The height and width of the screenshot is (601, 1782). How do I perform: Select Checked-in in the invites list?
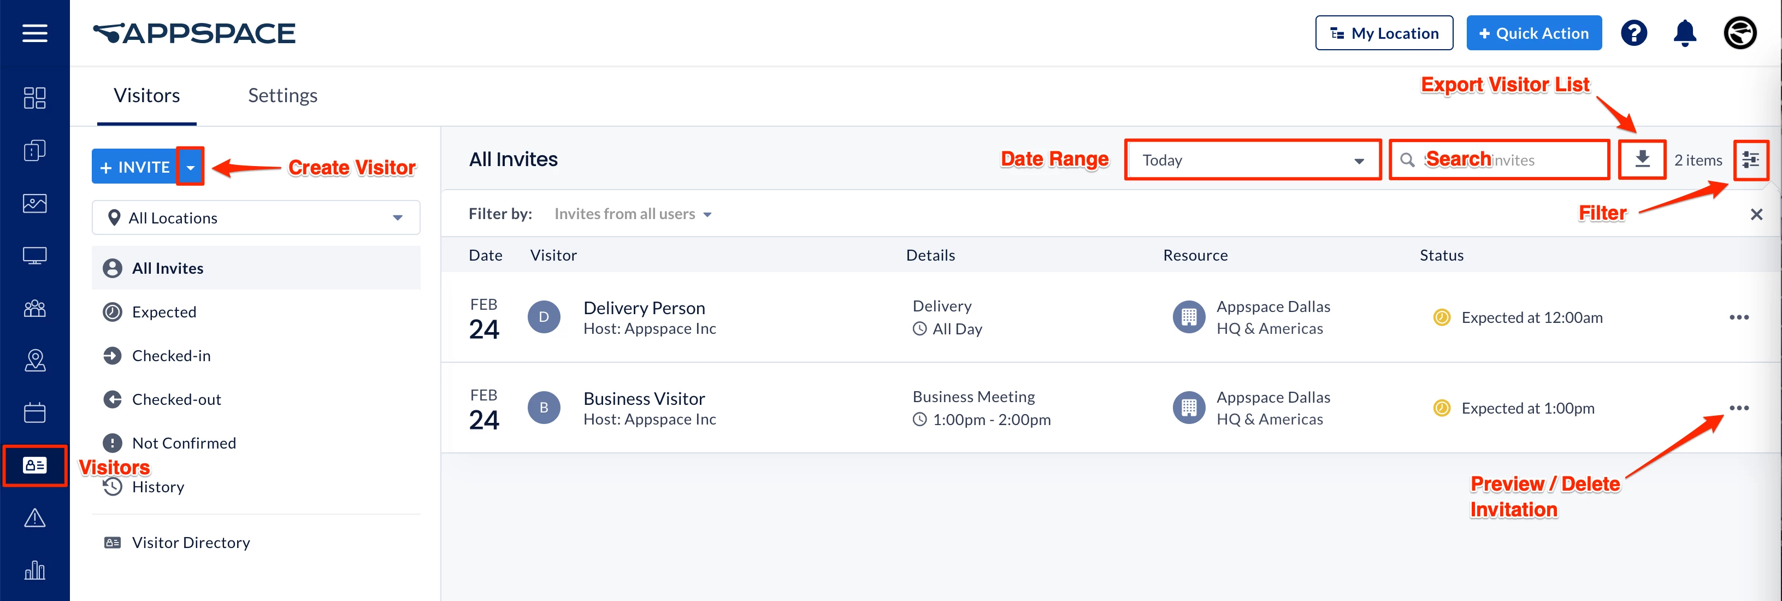(171, 356)
